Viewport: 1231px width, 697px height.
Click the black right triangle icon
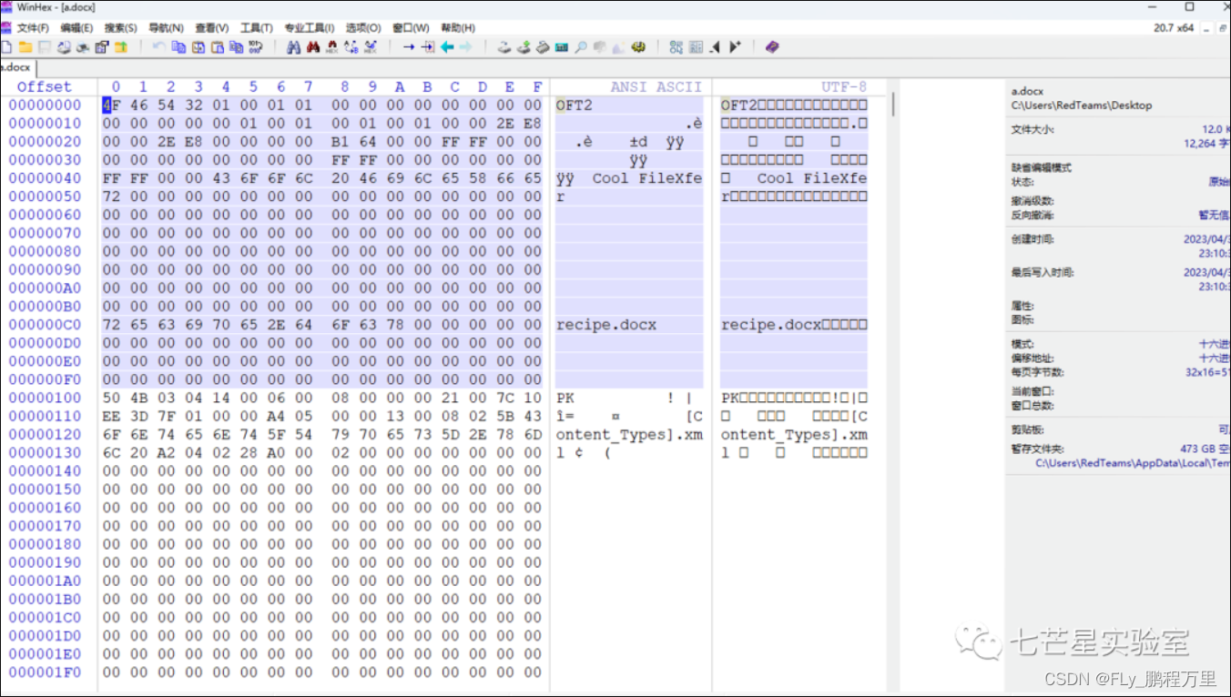coord(735,46)
